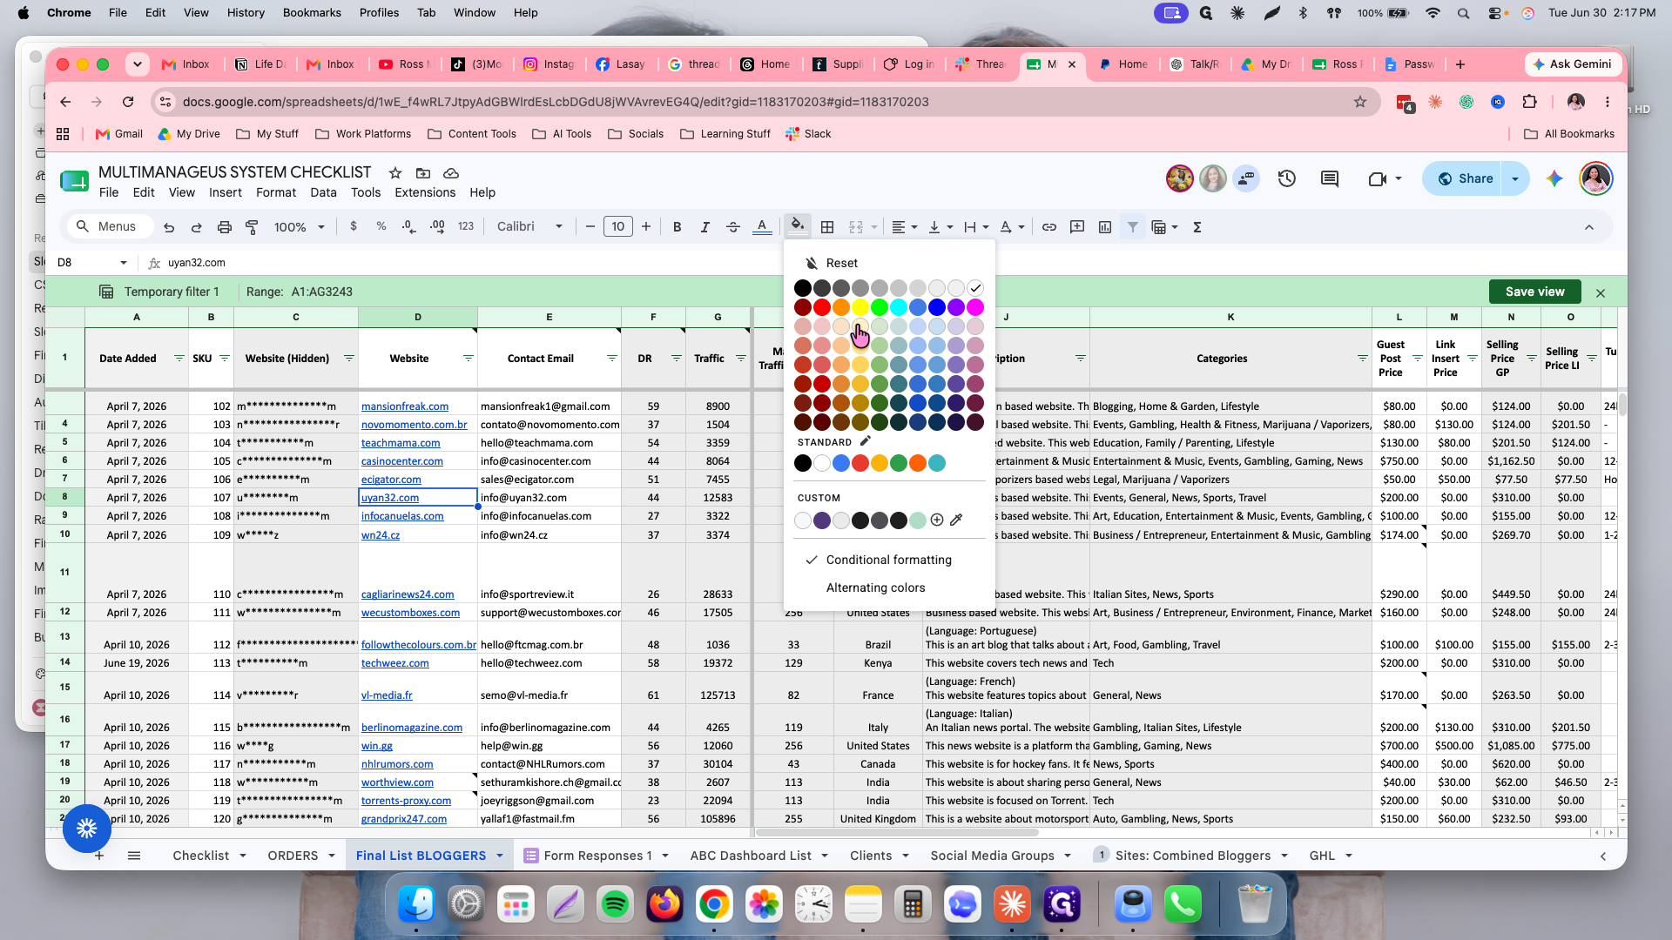
Task: Click the fill color paint bucket
Action: 797,226
